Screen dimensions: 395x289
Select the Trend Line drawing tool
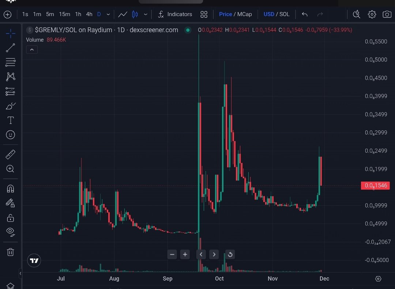coord(10,47)
